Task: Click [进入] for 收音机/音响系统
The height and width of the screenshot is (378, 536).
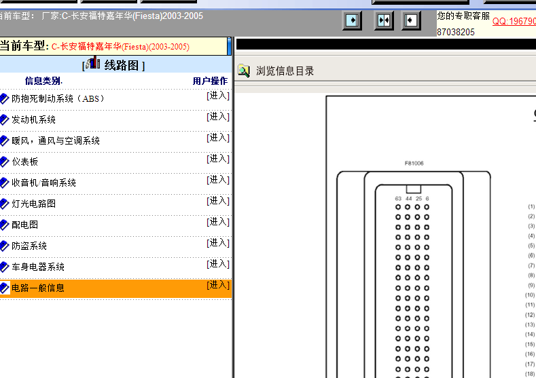Action: [x=218, y=180]
